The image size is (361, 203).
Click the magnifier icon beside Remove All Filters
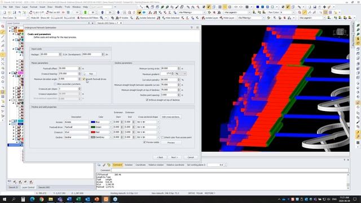click(102, 17)
